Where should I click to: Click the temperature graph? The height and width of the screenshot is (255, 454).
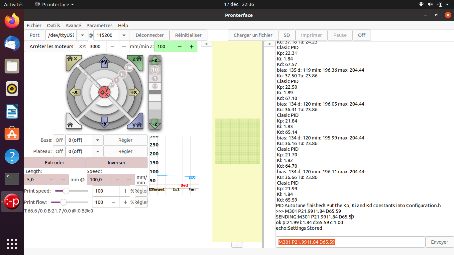point(174,165)
